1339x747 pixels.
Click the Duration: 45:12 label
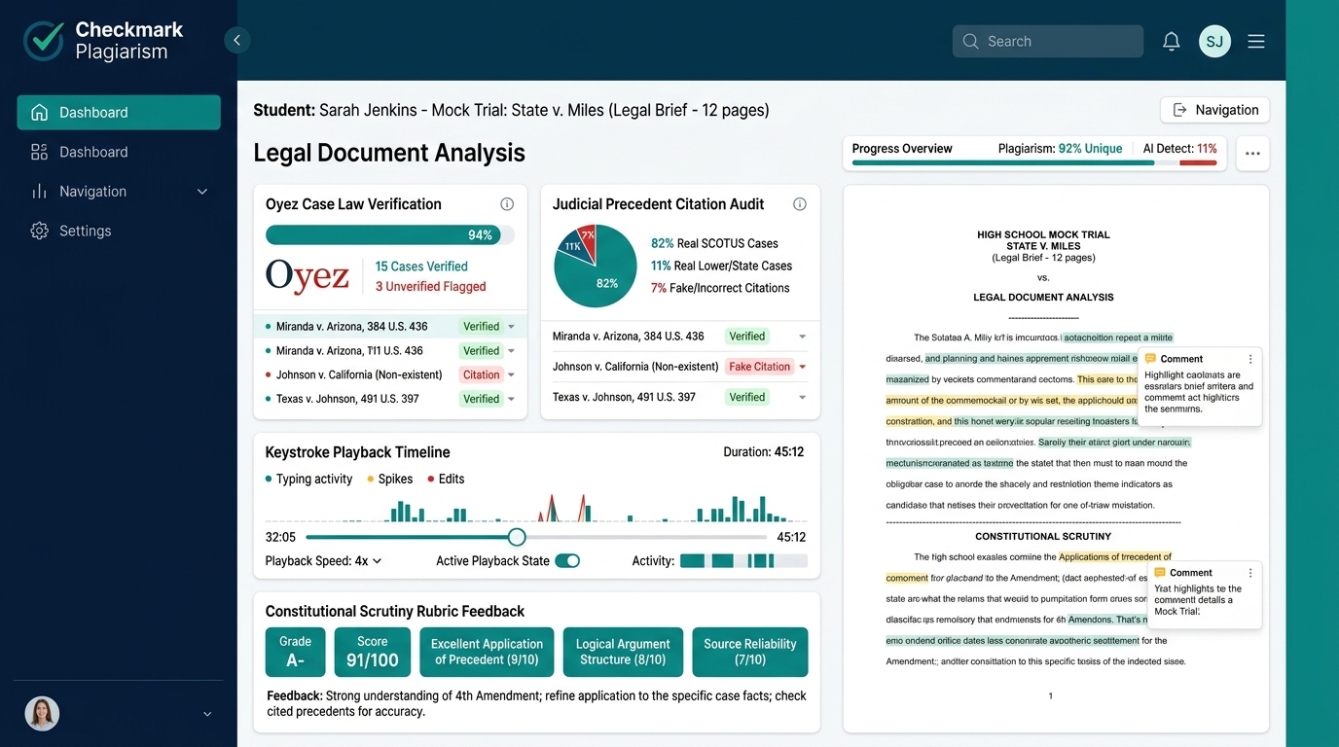(764, 452)
